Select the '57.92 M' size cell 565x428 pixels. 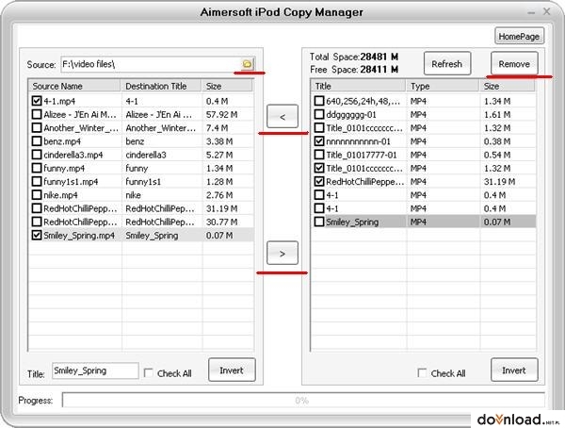point(221,115)
